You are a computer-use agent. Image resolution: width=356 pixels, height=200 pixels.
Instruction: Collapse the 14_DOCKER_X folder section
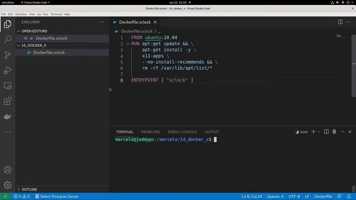[18, 46]
